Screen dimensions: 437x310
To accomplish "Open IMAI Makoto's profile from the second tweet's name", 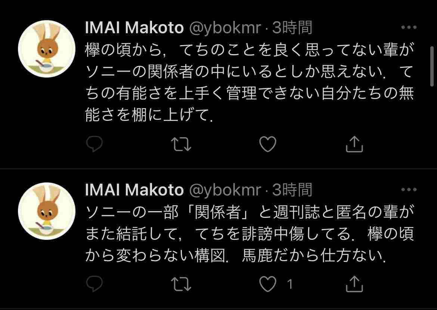I will (134, 190).
